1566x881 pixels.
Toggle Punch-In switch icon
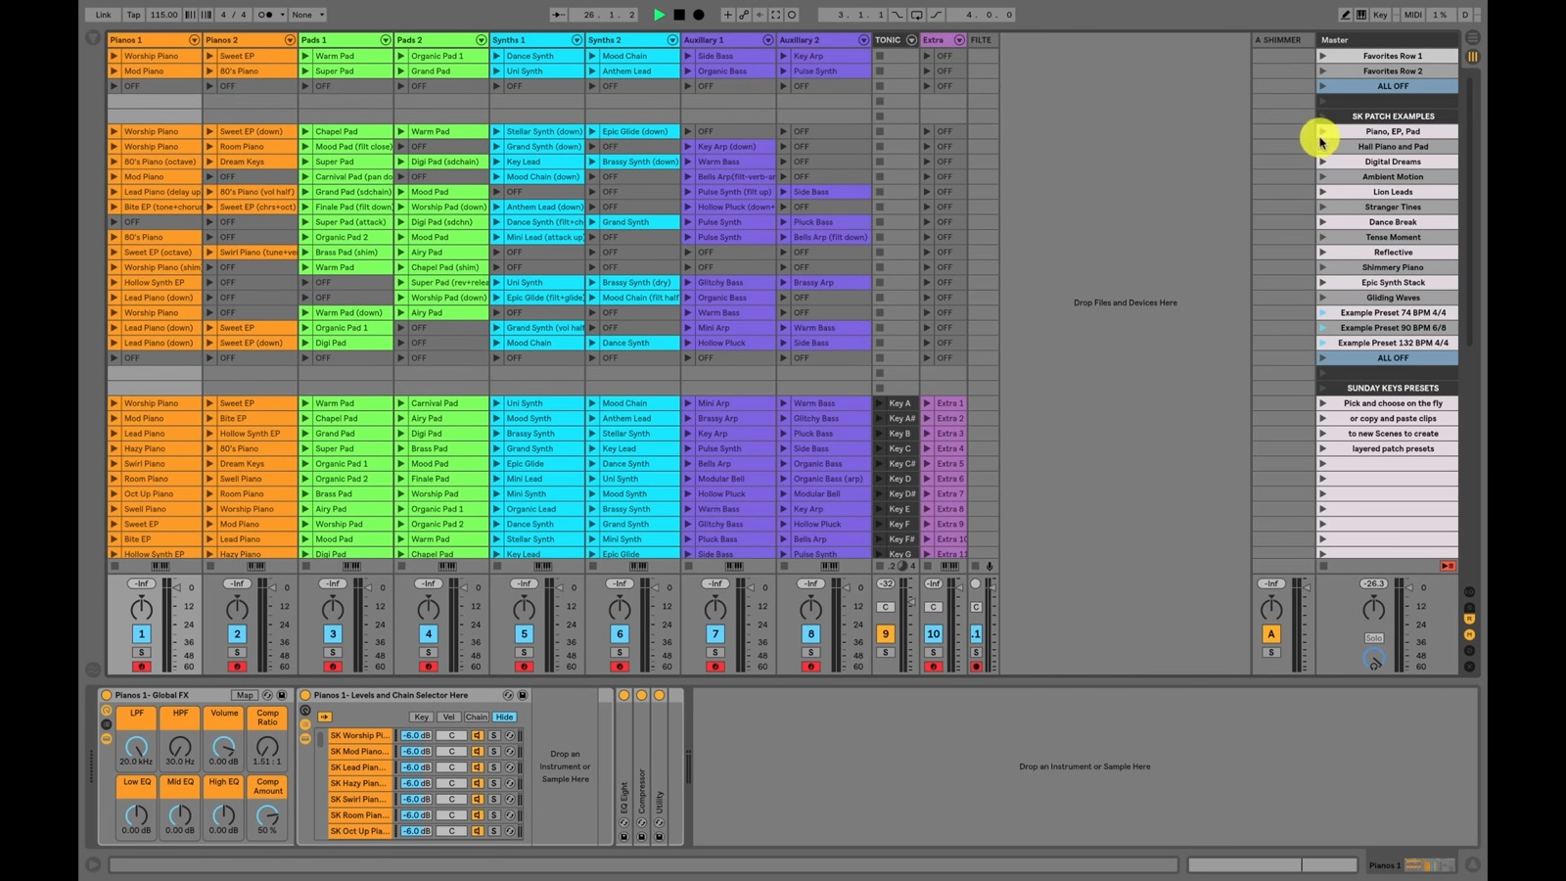pos(897,15)
